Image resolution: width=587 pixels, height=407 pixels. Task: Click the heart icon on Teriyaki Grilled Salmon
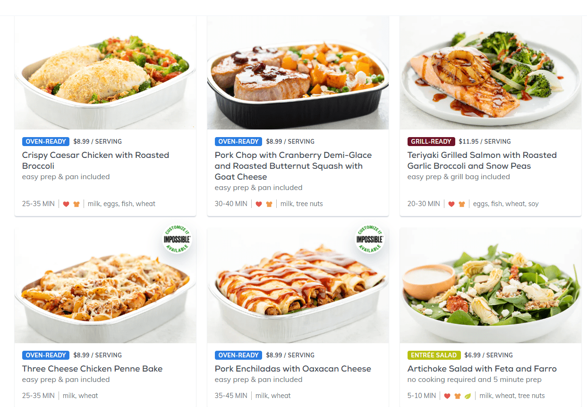tap(451, 204)
